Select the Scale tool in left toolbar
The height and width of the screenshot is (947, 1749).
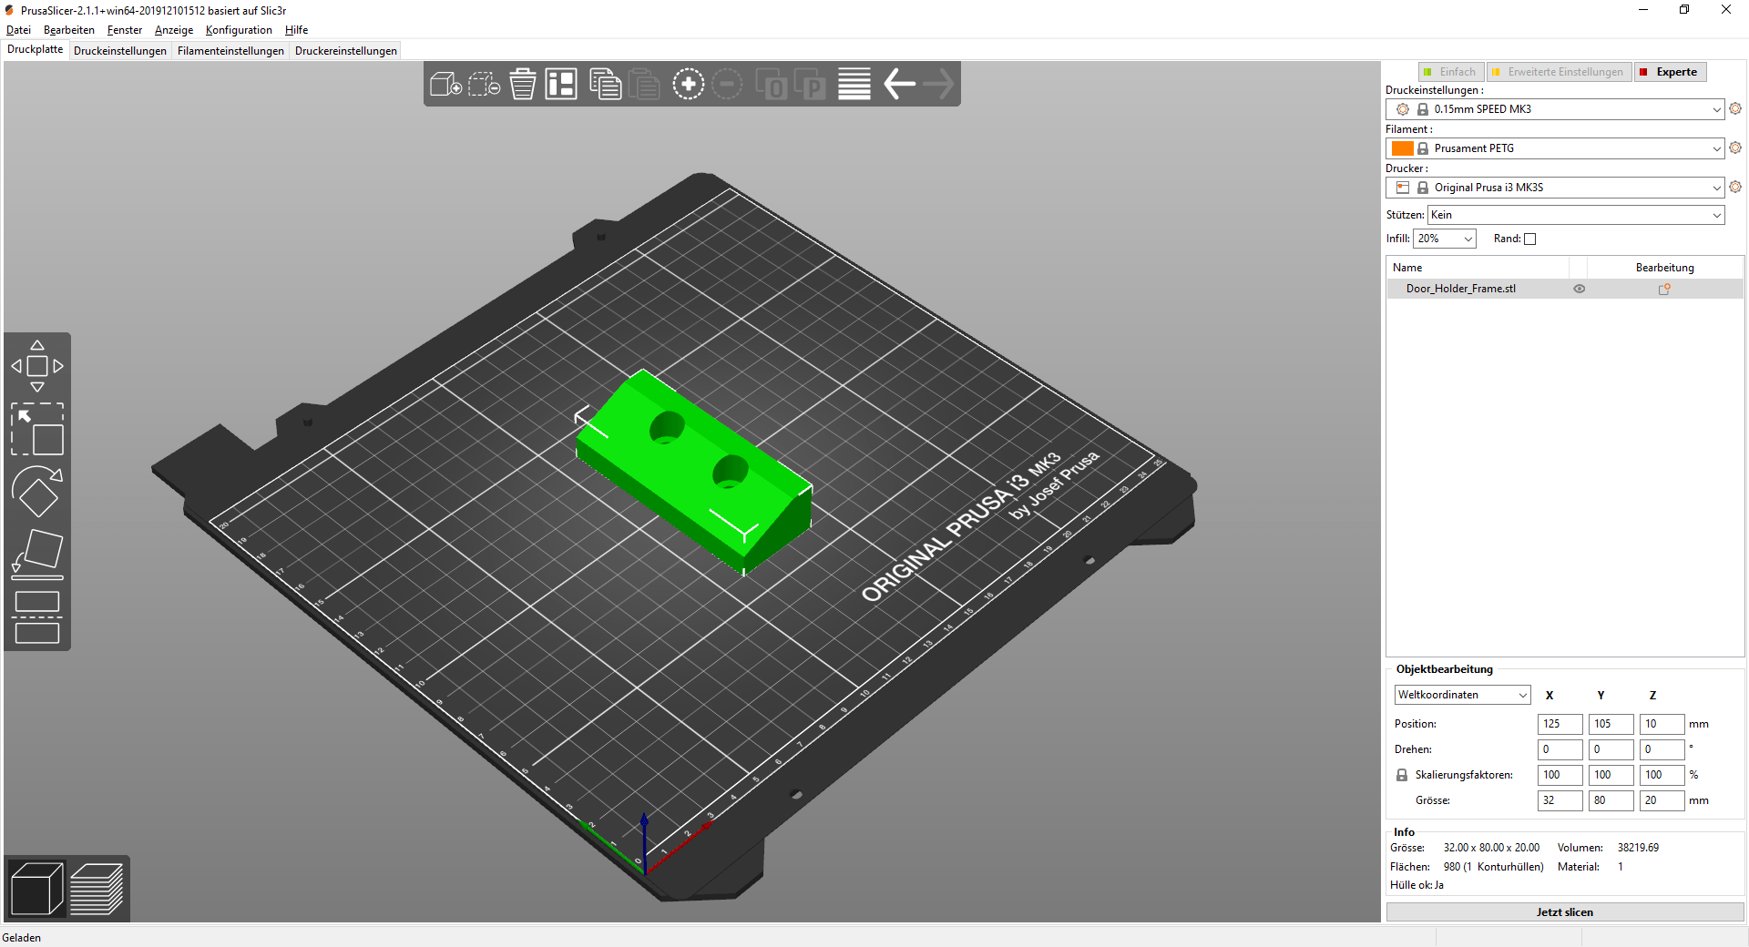[37, 429]
